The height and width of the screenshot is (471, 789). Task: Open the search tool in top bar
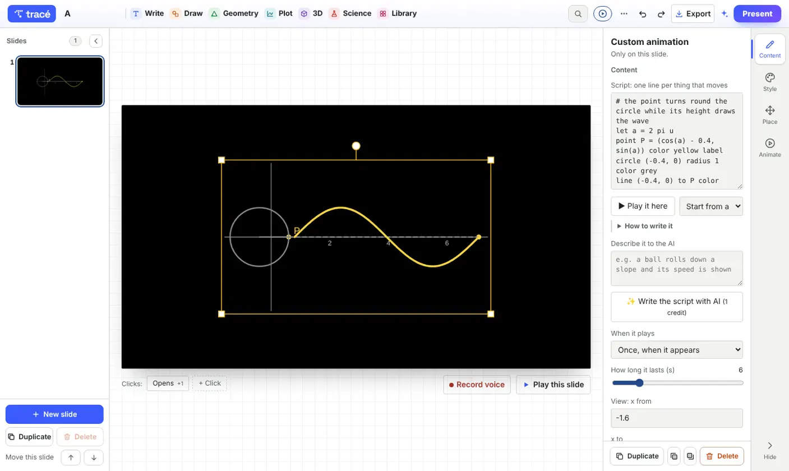578,13
